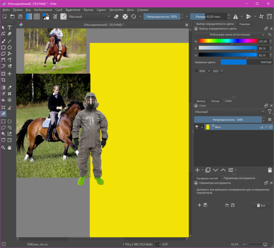Toggle eraser mode in the toolbar

pyautogui.click(x=116, y=17)
